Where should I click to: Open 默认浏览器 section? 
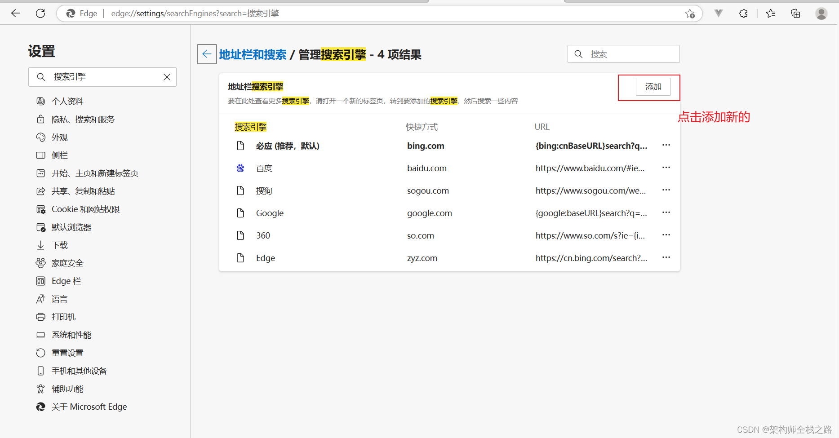(71, 227)
